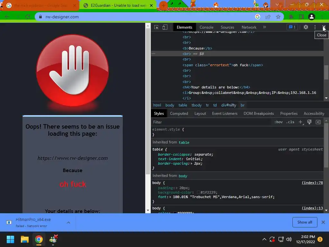
Task: Dismiss the downloads bar
Action: [323, 222]
